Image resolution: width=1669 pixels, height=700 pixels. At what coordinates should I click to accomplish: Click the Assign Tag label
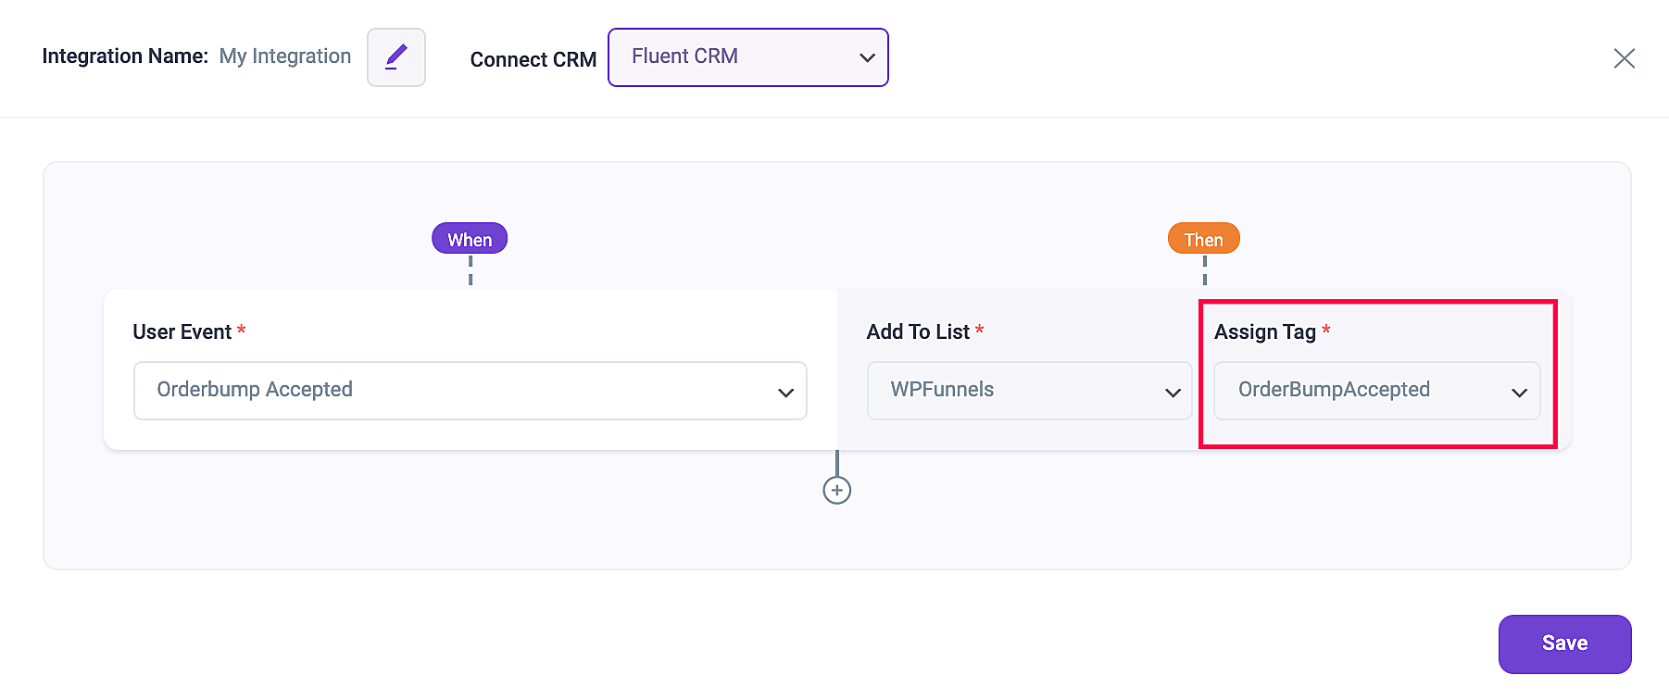coord(1265,332)
